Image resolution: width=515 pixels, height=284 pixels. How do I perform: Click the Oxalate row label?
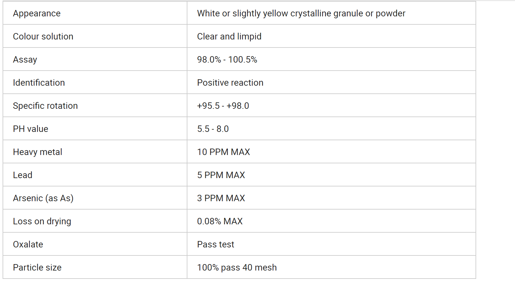click(x=28, y=245)
